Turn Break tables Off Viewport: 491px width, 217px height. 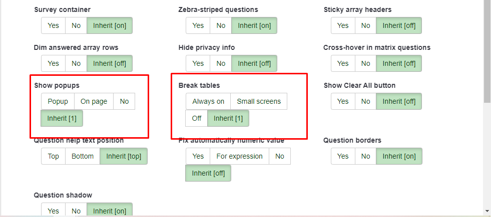coord(196,118)
